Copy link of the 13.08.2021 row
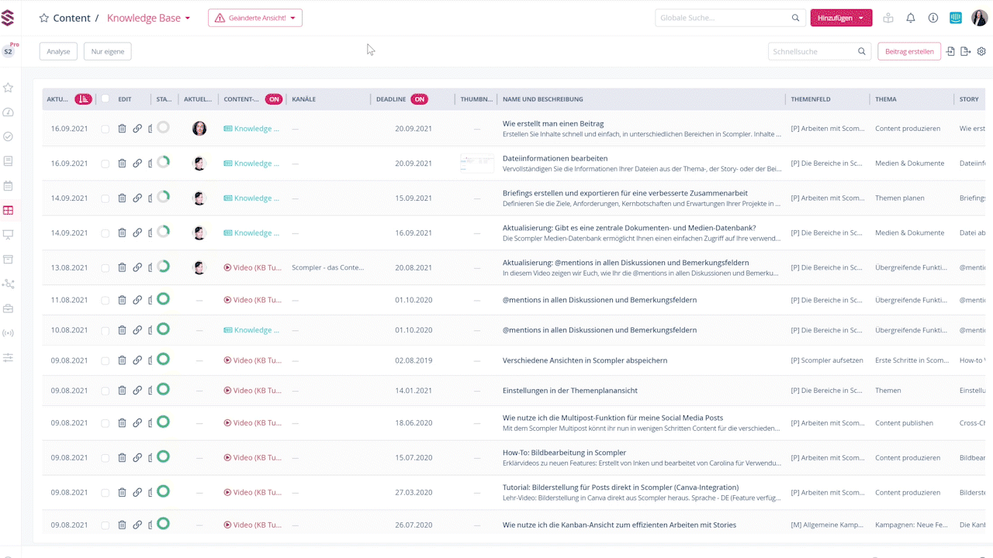The width and height of the screenshot is (993, 558). (x=137, y=267)
